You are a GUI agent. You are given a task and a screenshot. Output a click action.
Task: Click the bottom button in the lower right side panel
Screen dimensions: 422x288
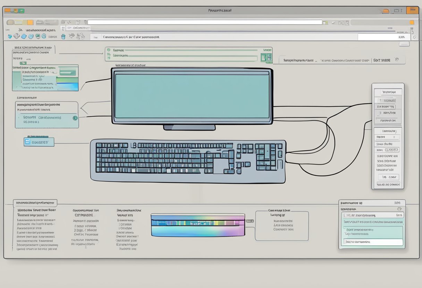click(x=388, y=184)
